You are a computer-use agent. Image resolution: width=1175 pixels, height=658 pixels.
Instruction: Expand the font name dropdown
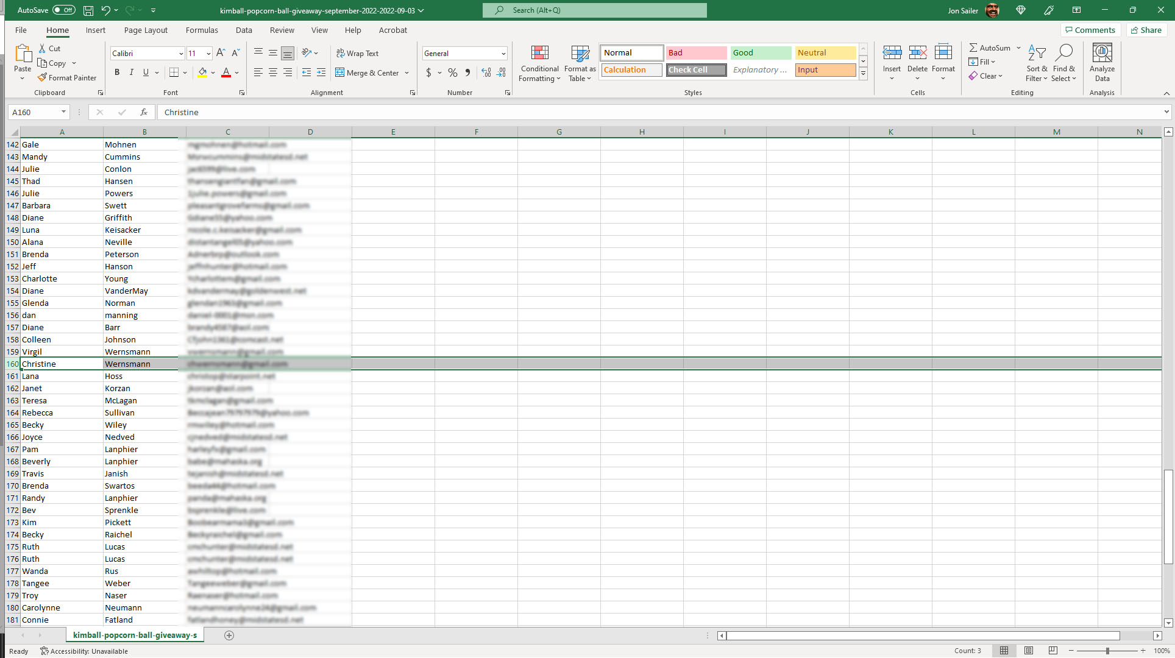[181, 54]
